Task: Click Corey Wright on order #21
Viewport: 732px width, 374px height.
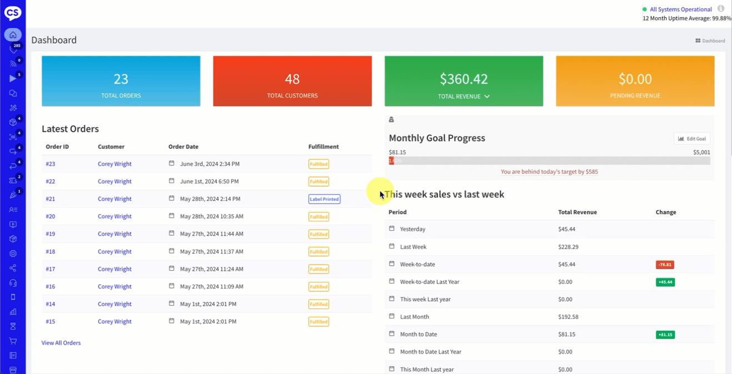Action: pos(114,199)
